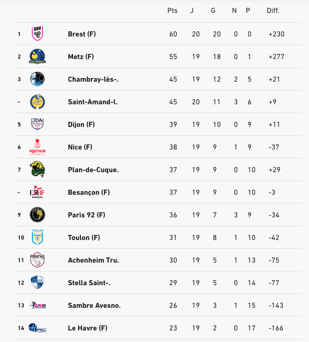Select the Le Havre (F) name
Image resolution: width=309 pixels, height=342 pixels.
tap(88, 328)
